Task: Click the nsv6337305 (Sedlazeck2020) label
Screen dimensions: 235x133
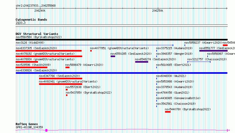Action: point(36,48)
